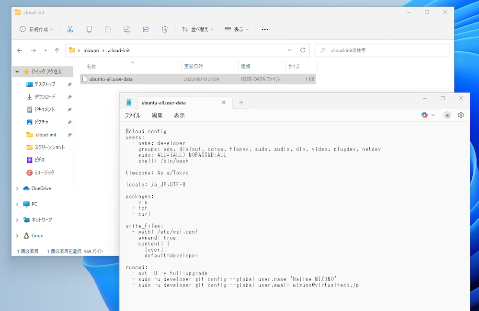Click the Copy icon in Explorer toolbar

(89, 29)
